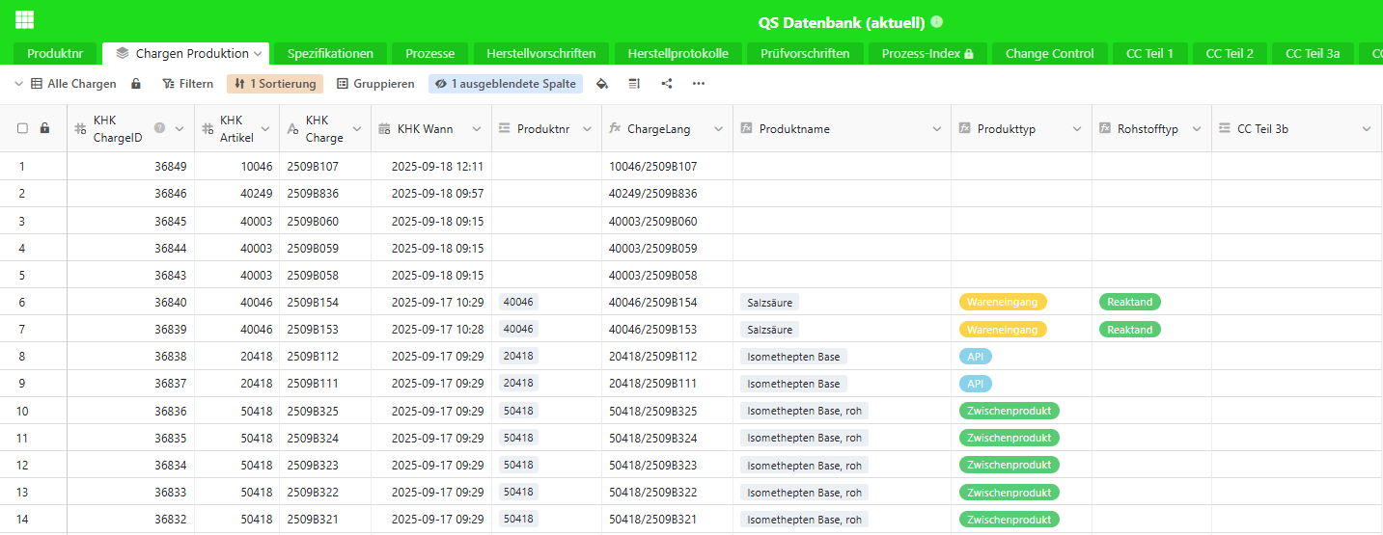The height and width of the screenshot is (535, 1383).
Task: Click the yellow Wareneingang tag in row 6
Action: click(x=1003, y=302)
